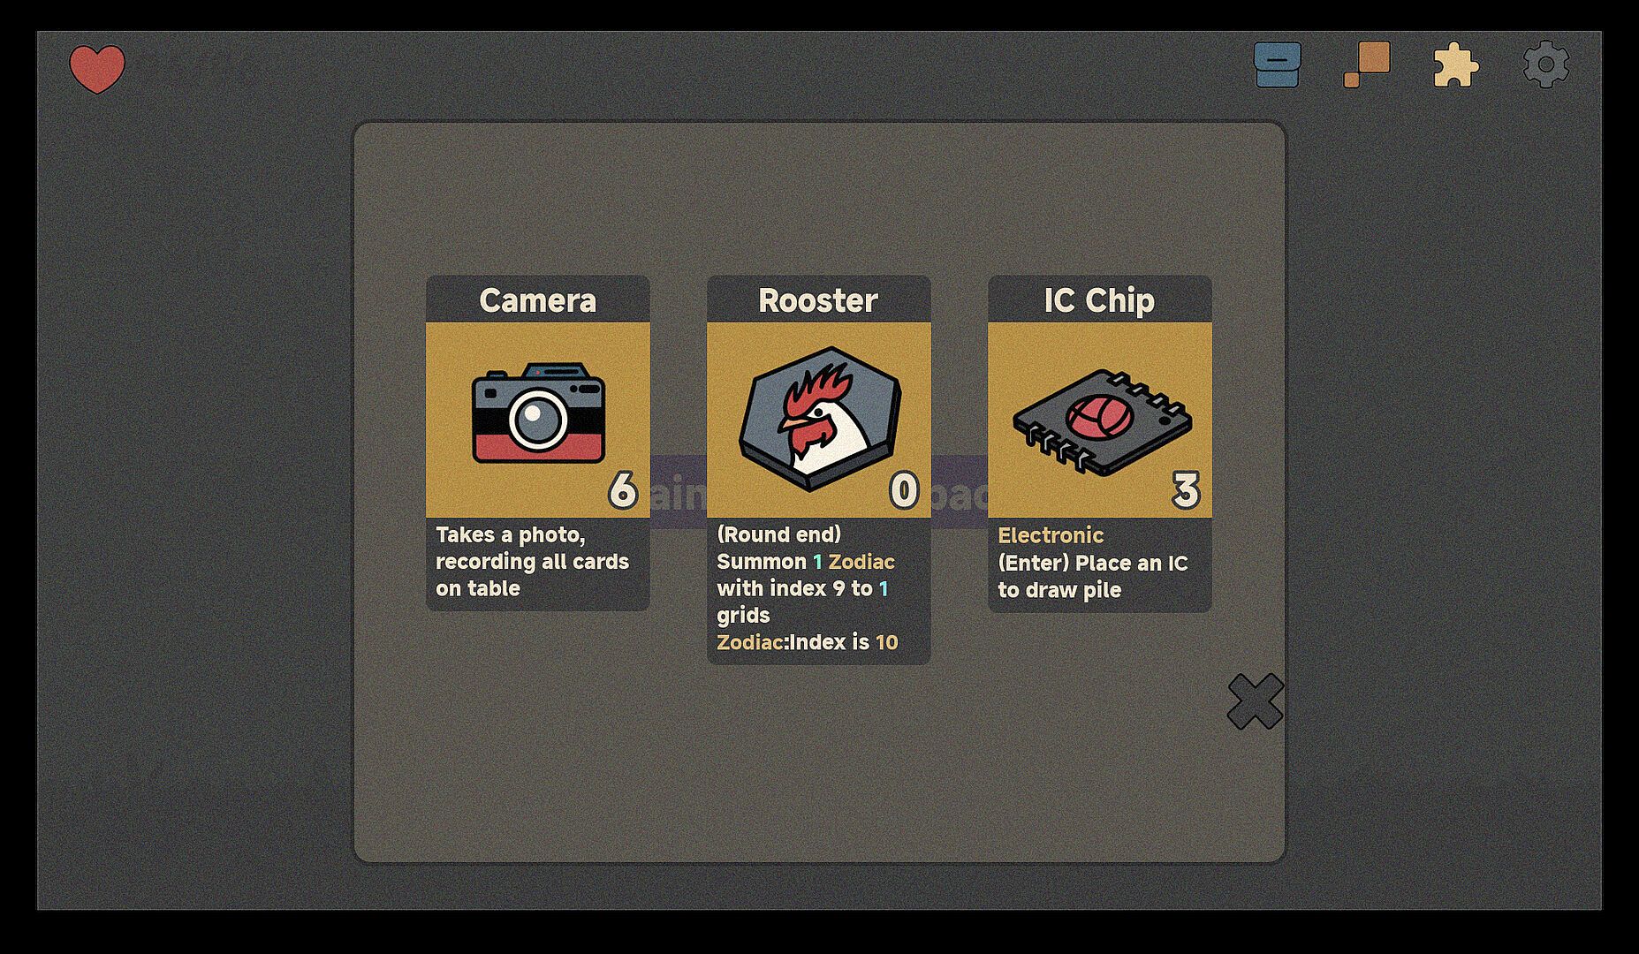
Task: Open the orange squares map icon
Action: click(x=1367, y=64)
